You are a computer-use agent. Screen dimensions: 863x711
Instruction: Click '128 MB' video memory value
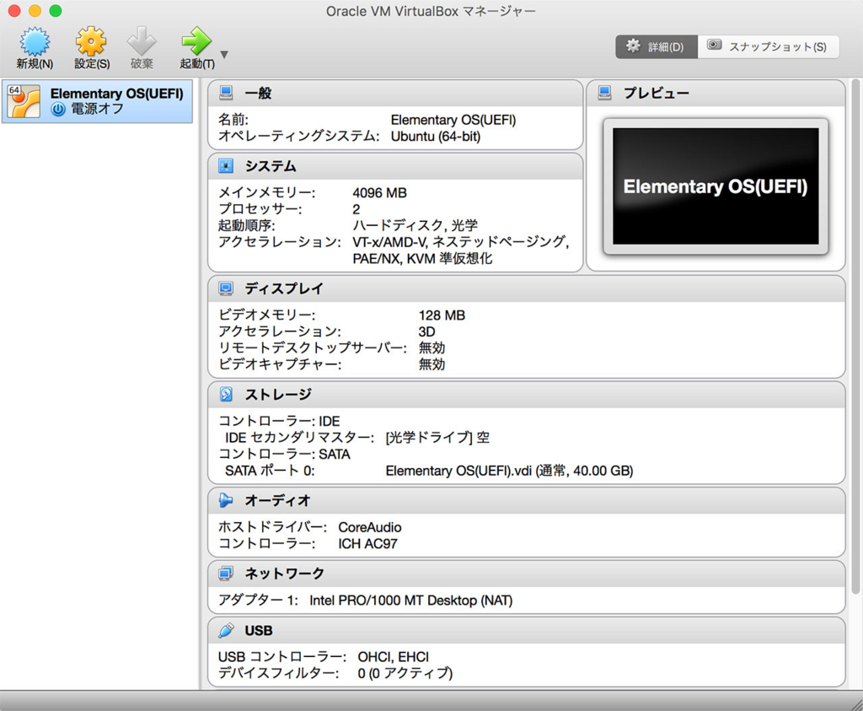point(442,315)
